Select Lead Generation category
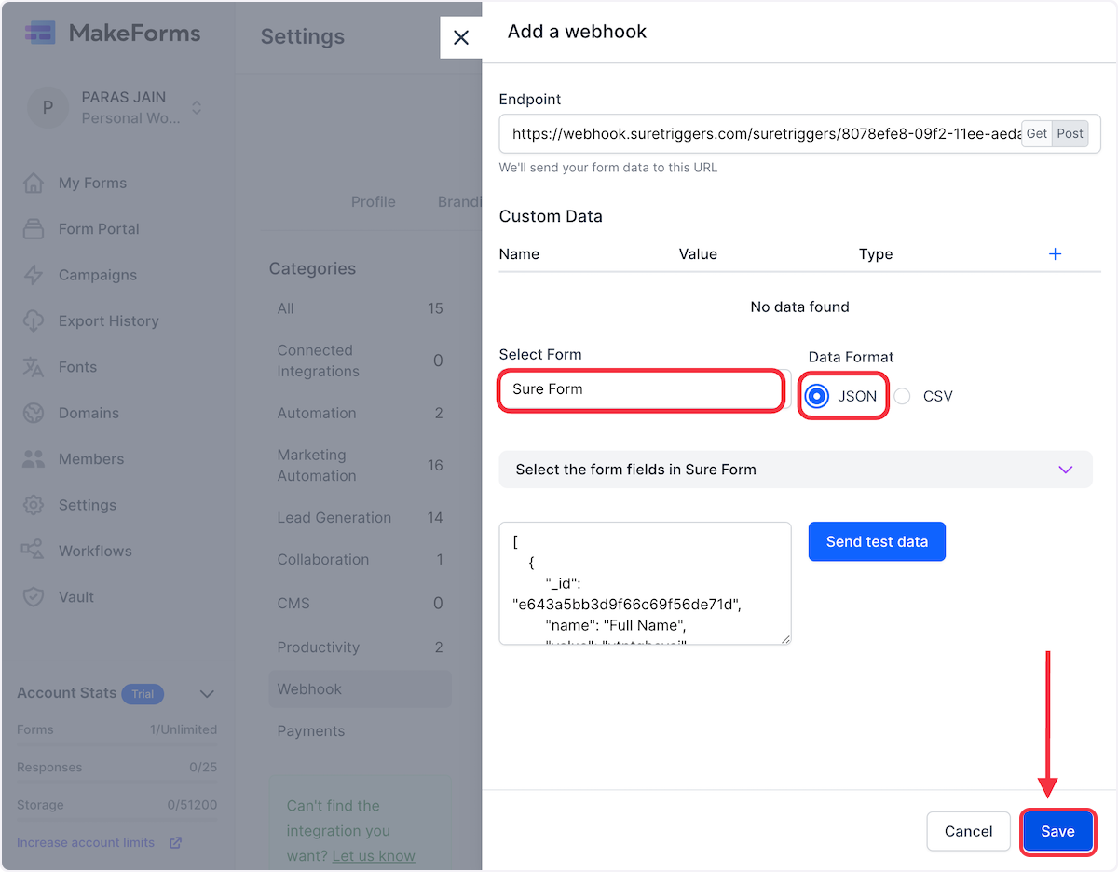The image size is (1118, 872). 360,517
